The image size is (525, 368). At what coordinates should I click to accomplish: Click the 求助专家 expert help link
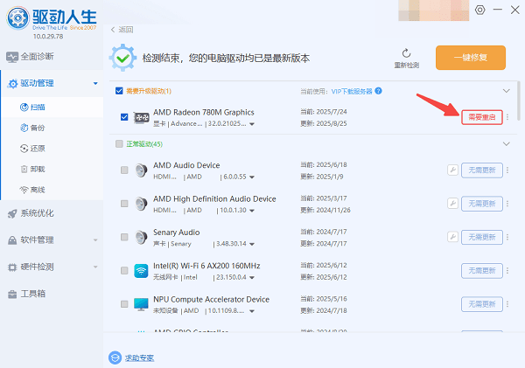(140, 358)
